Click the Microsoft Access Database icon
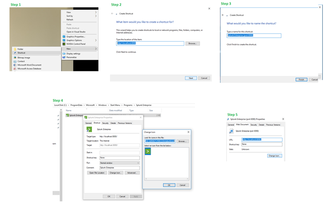 (15, 69)
